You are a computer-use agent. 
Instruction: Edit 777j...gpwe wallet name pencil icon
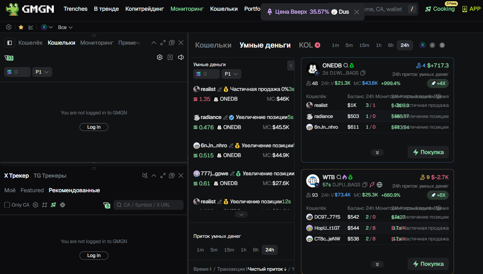coord(232,174)
